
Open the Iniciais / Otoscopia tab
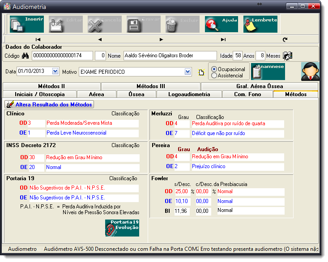[39, 94]
